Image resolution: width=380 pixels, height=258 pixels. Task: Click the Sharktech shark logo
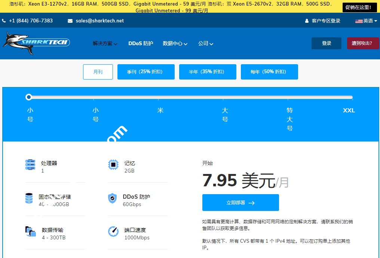click(36, 42)
